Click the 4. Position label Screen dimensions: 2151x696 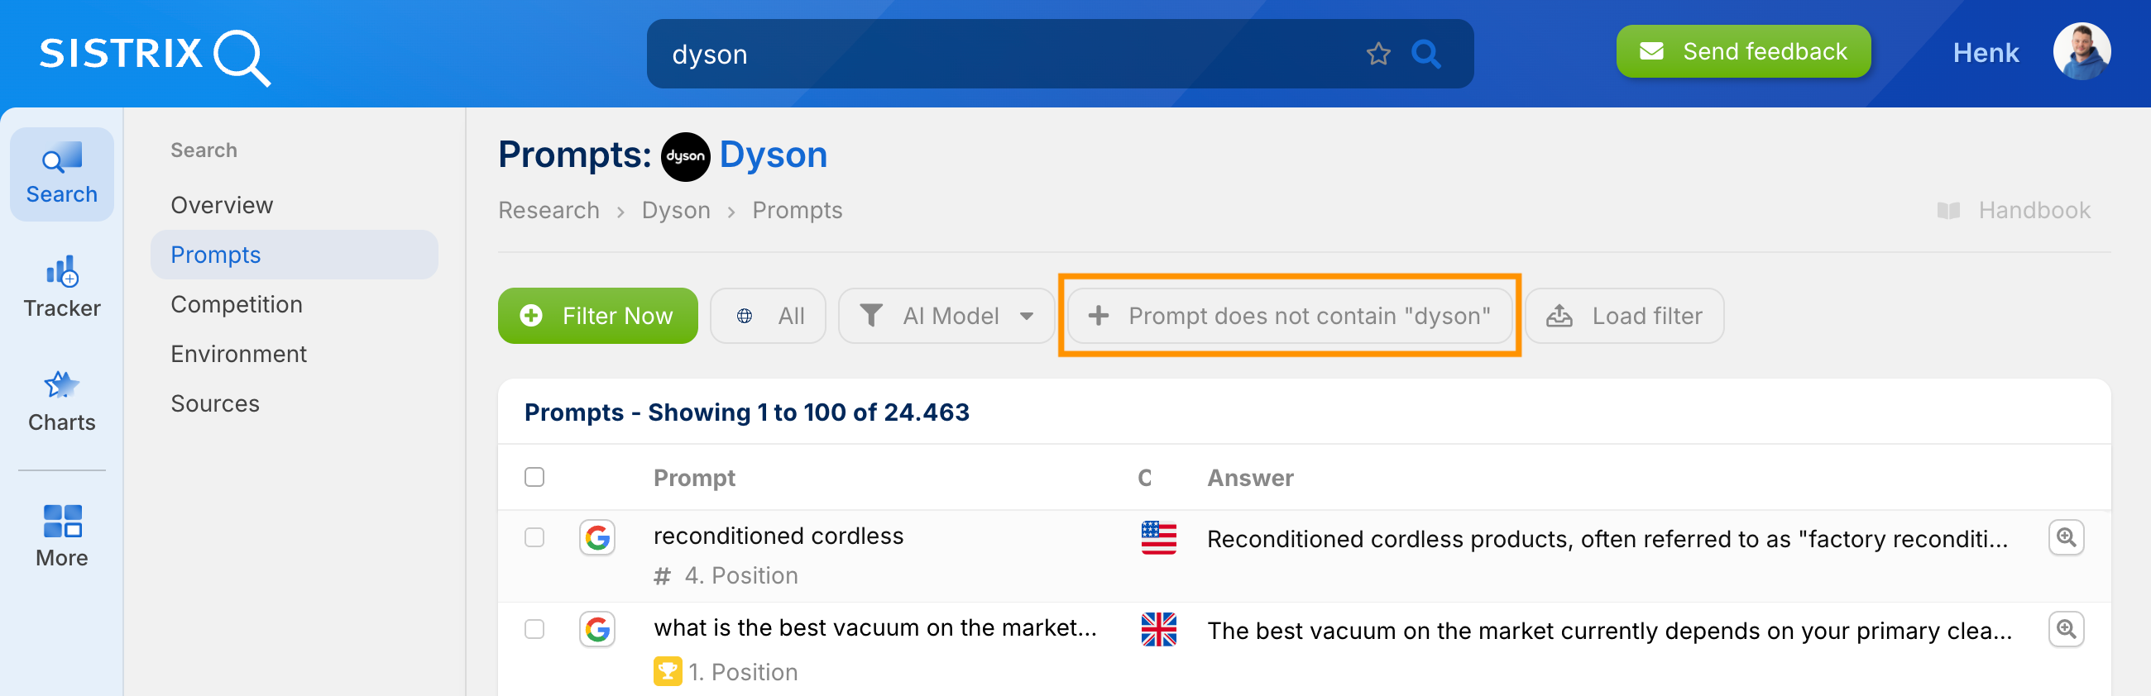coord(740,576)
